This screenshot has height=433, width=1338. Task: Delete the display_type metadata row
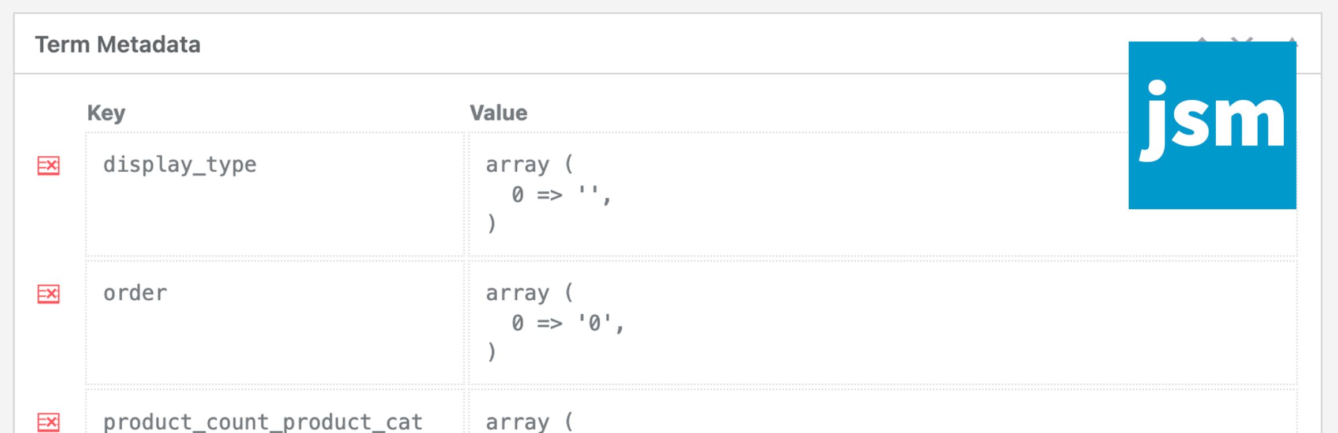pyautogui.click(x=48, y=165)
